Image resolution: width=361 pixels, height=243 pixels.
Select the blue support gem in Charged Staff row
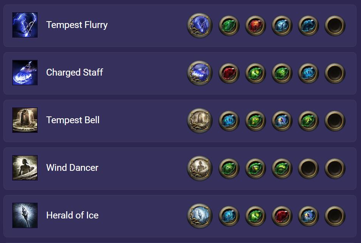[308, 73]
